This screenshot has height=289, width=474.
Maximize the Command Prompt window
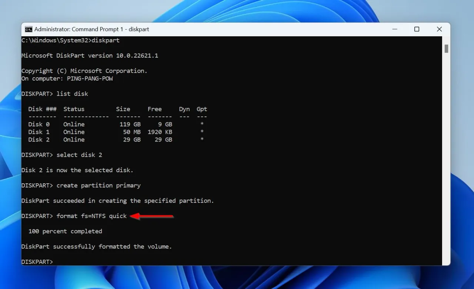coord(417,29)
